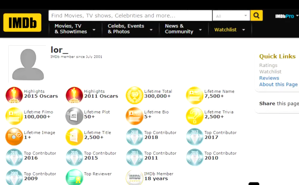Click the Lifetime Image camera badge
The height and width of the screenshot is (185, 299).
(x=14, y=136)
